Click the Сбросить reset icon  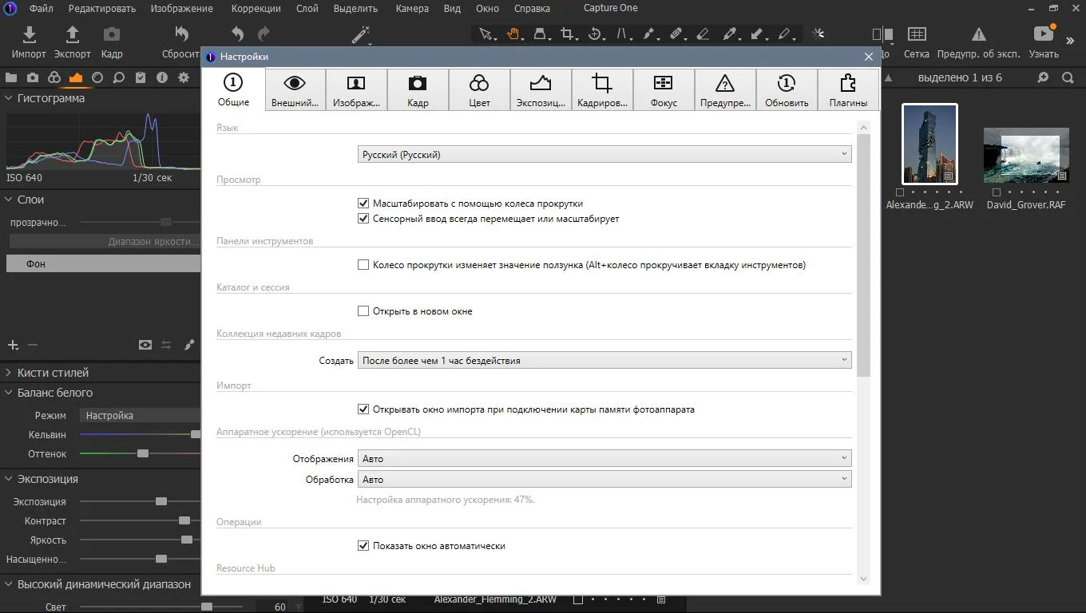pos(181,34)
